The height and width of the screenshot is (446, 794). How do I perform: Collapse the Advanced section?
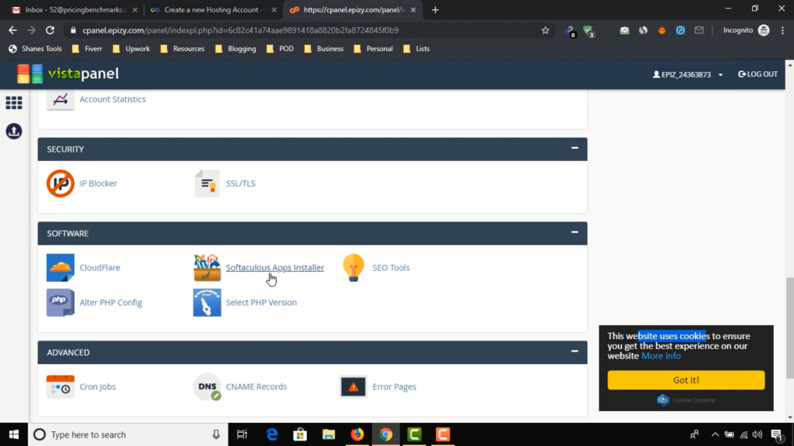click(x=575, y=351)
